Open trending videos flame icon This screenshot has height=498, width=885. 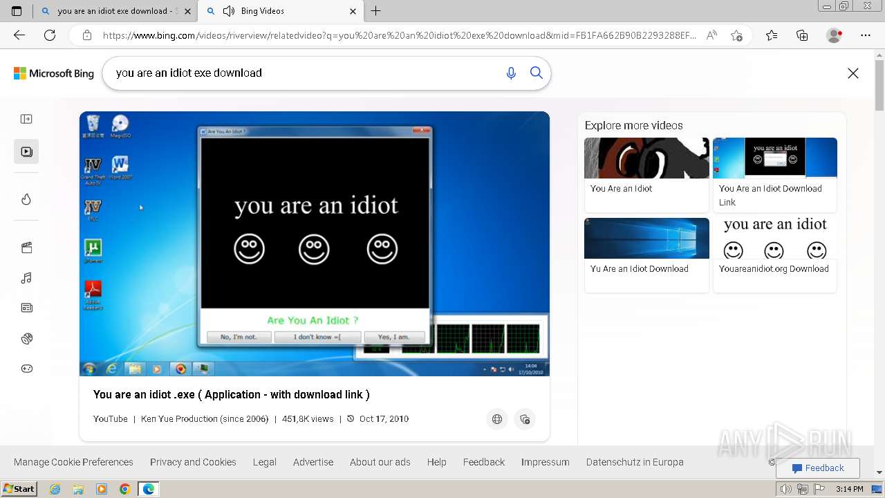pos(26,199)
